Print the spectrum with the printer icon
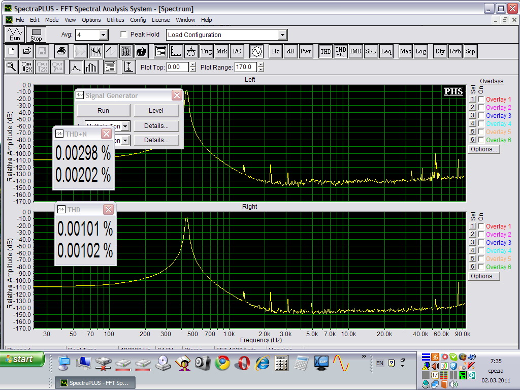 coord(61,51)
